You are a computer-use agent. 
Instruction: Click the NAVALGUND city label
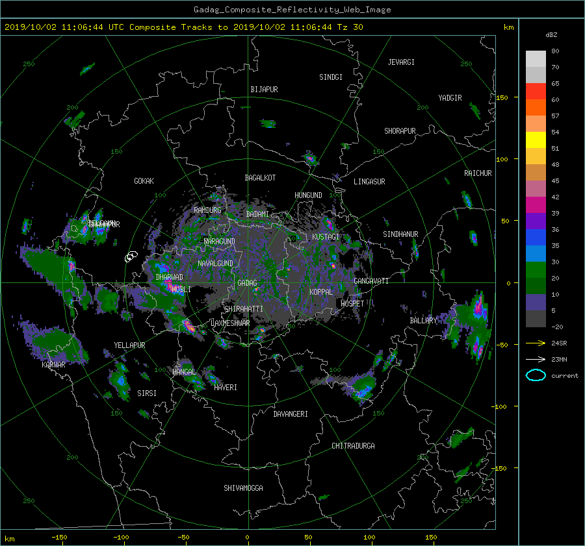pos(215,264)
